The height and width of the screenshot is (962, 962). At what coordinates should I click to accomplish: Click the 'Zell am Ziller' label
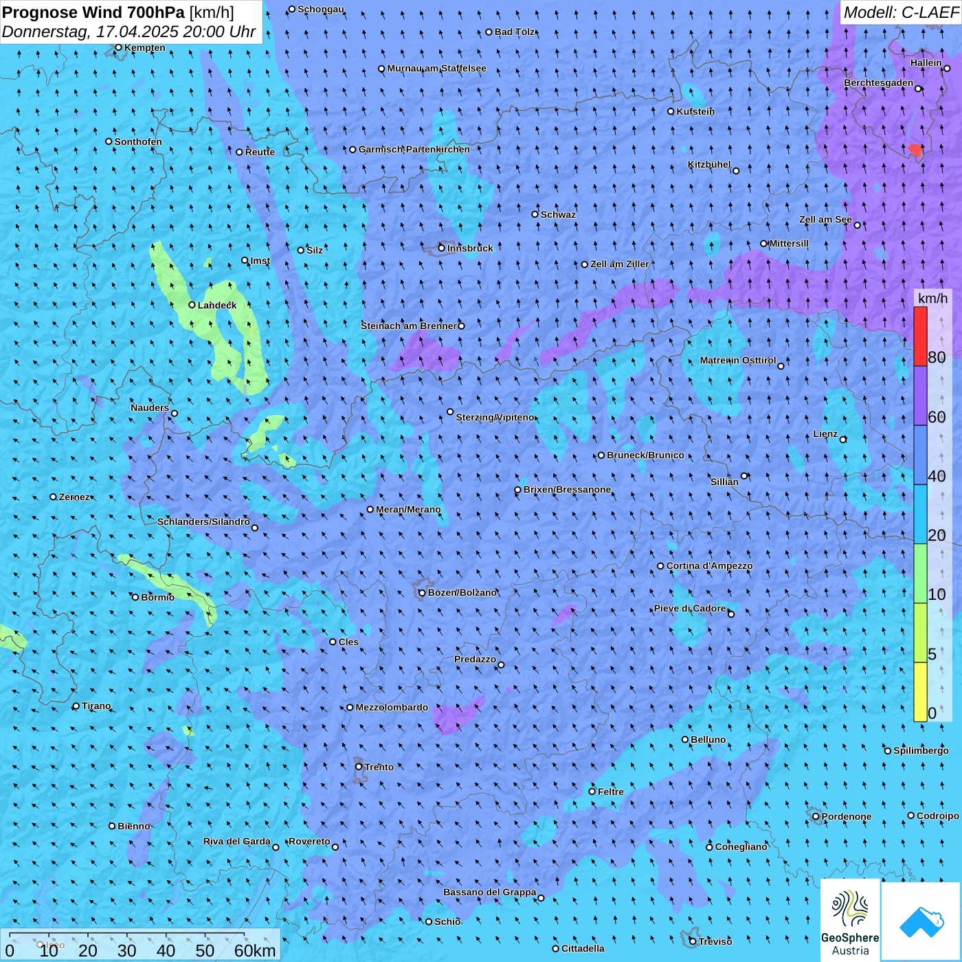[x=619, y=264]
